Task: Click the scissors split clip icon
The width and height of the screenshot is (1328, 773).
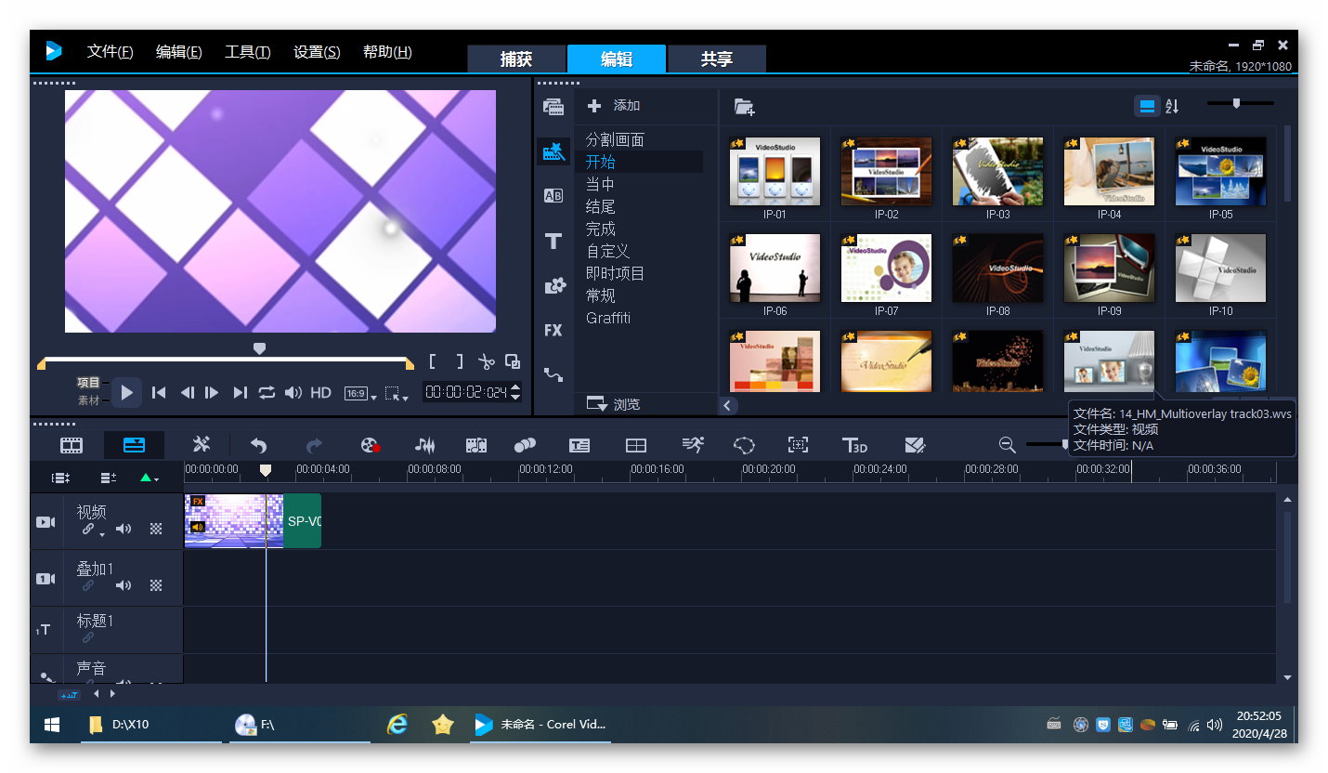Action: pyautogui.click(x=486, y=362)
